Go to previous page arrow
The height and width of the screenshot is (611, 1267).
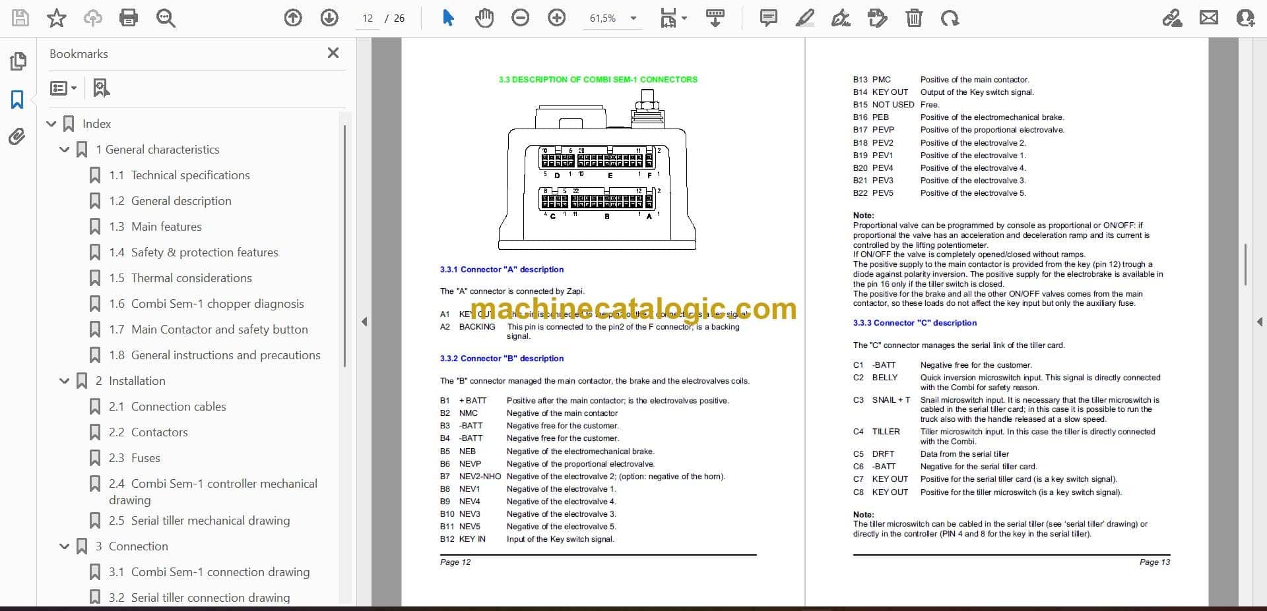point(293,18)
